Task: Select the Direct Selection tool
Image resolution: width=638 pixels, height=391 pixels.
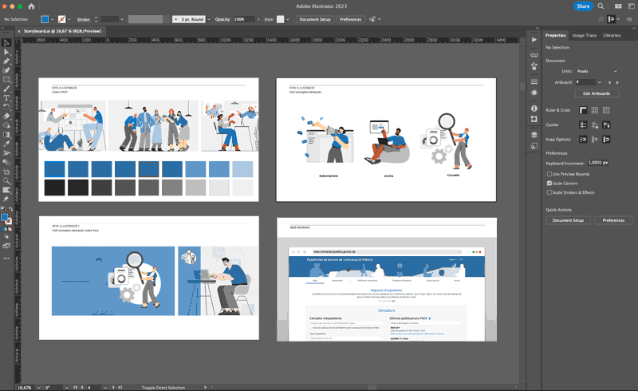Action: click(x=6, y=52)
